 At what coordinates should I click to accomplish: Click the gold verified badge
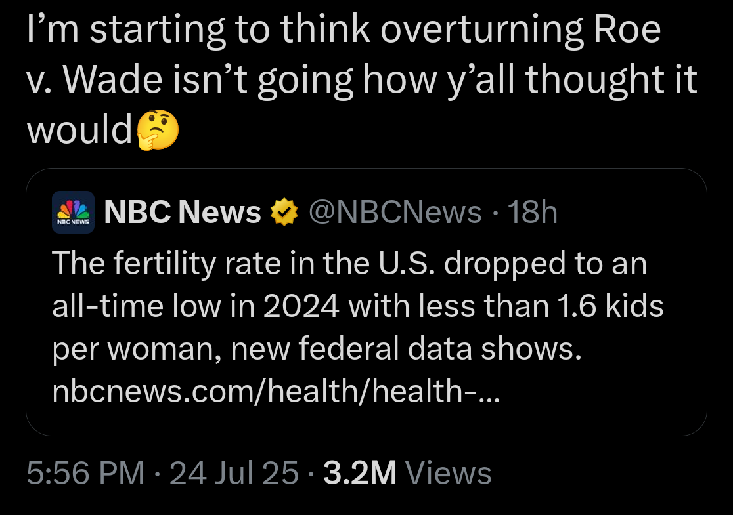pos(284,212)
